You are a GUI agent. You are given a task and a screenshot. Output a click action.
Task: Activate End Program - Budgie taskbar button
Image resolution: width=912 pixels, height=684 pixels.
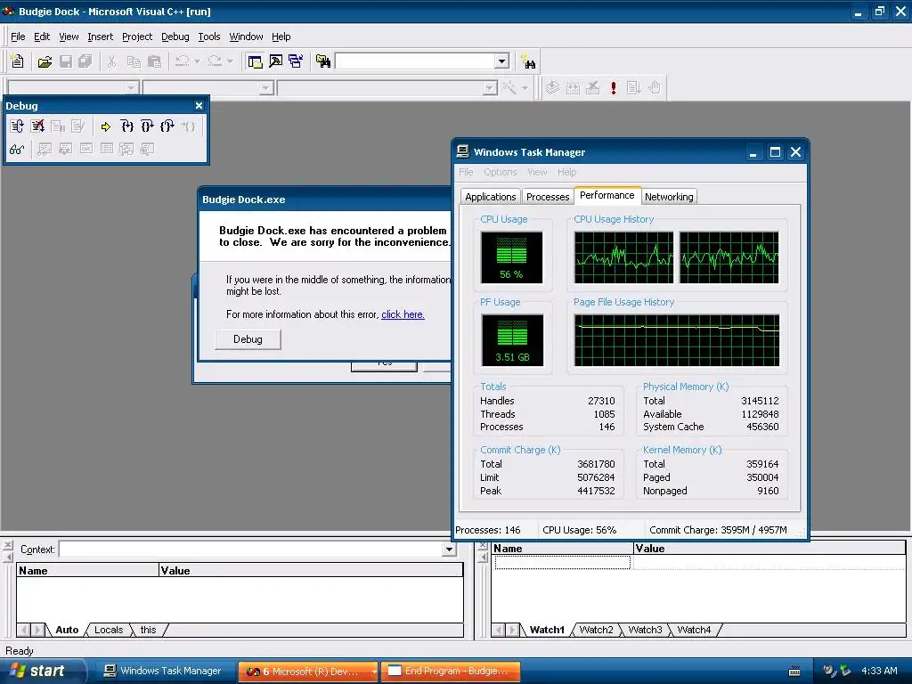click(x=449, y=672)
